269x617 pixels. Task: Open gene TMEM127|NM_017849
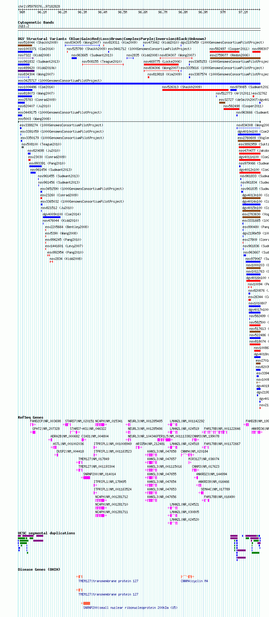pos(94,459)
